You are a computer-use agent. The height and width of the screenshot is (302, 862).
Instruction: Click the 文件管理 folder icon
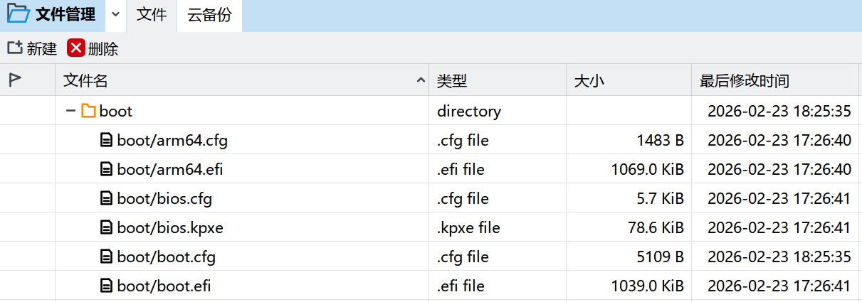pyautogui.click(x=19, y=14)
